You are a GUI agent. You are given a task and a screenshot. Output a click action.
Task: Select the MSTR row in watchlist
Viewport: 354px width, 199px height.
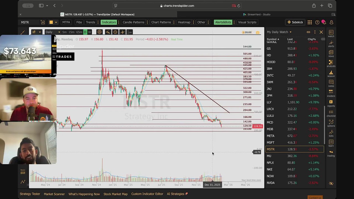pos(295,149)
